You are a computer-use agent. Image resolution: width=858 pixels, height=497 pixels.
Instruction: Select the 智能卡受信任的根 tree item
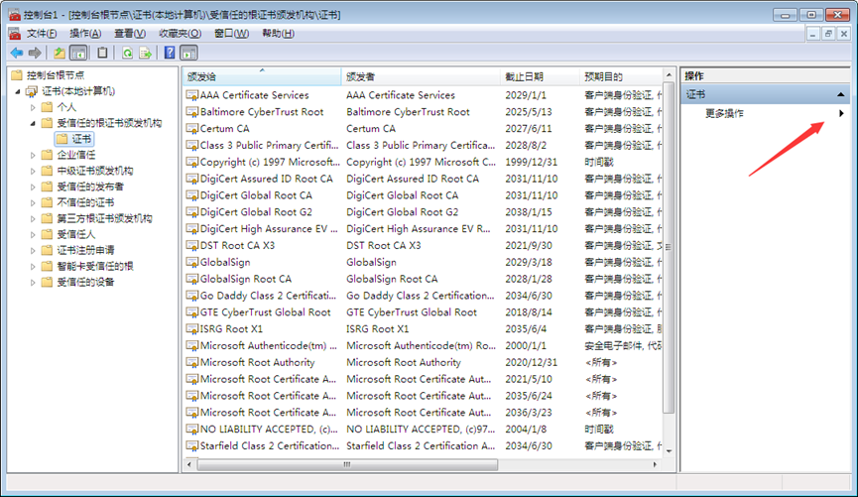(x=95, y=266)
